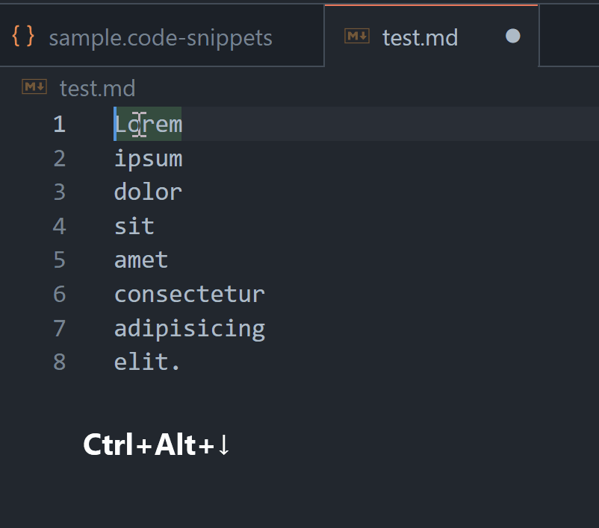This screenshot has width=599, height=528.
Task: Select the test.md editor tab
Action: (x=420, y=37)
